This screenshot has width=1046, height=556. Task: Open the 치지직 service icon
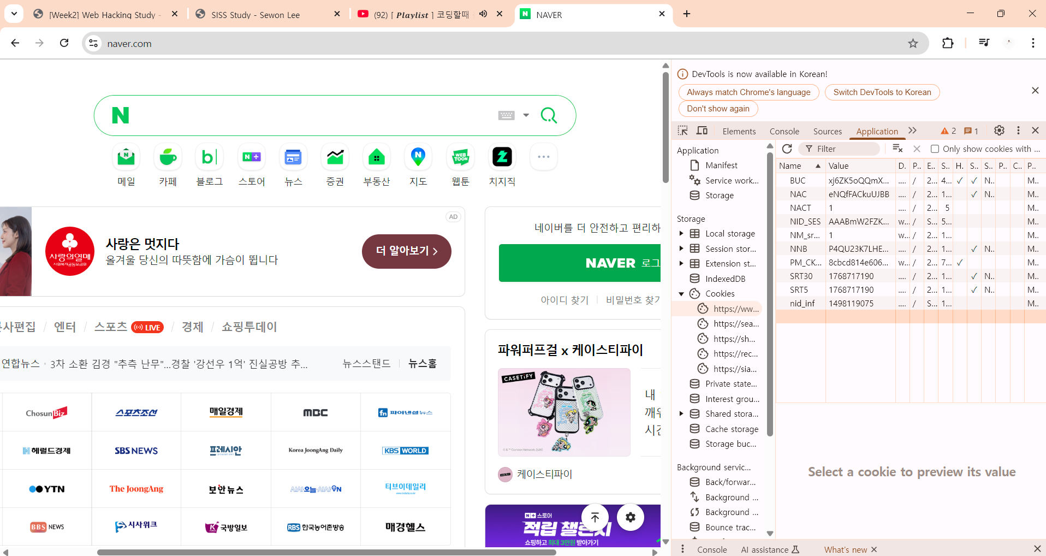pyautogui.click(x=502, y=157)
